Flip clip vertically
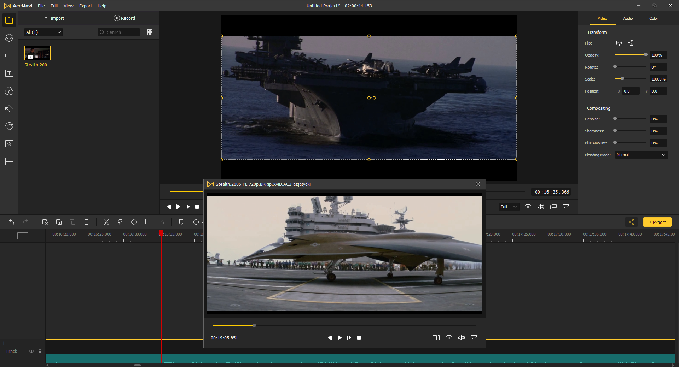 tap(632, 43)
